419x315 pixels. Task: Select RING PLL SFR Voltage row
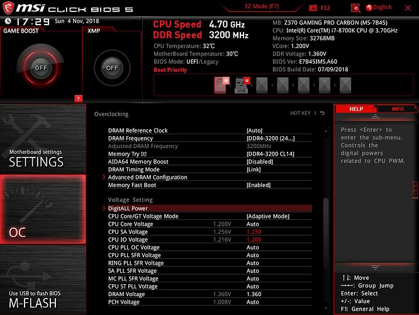tap(209, 263)
